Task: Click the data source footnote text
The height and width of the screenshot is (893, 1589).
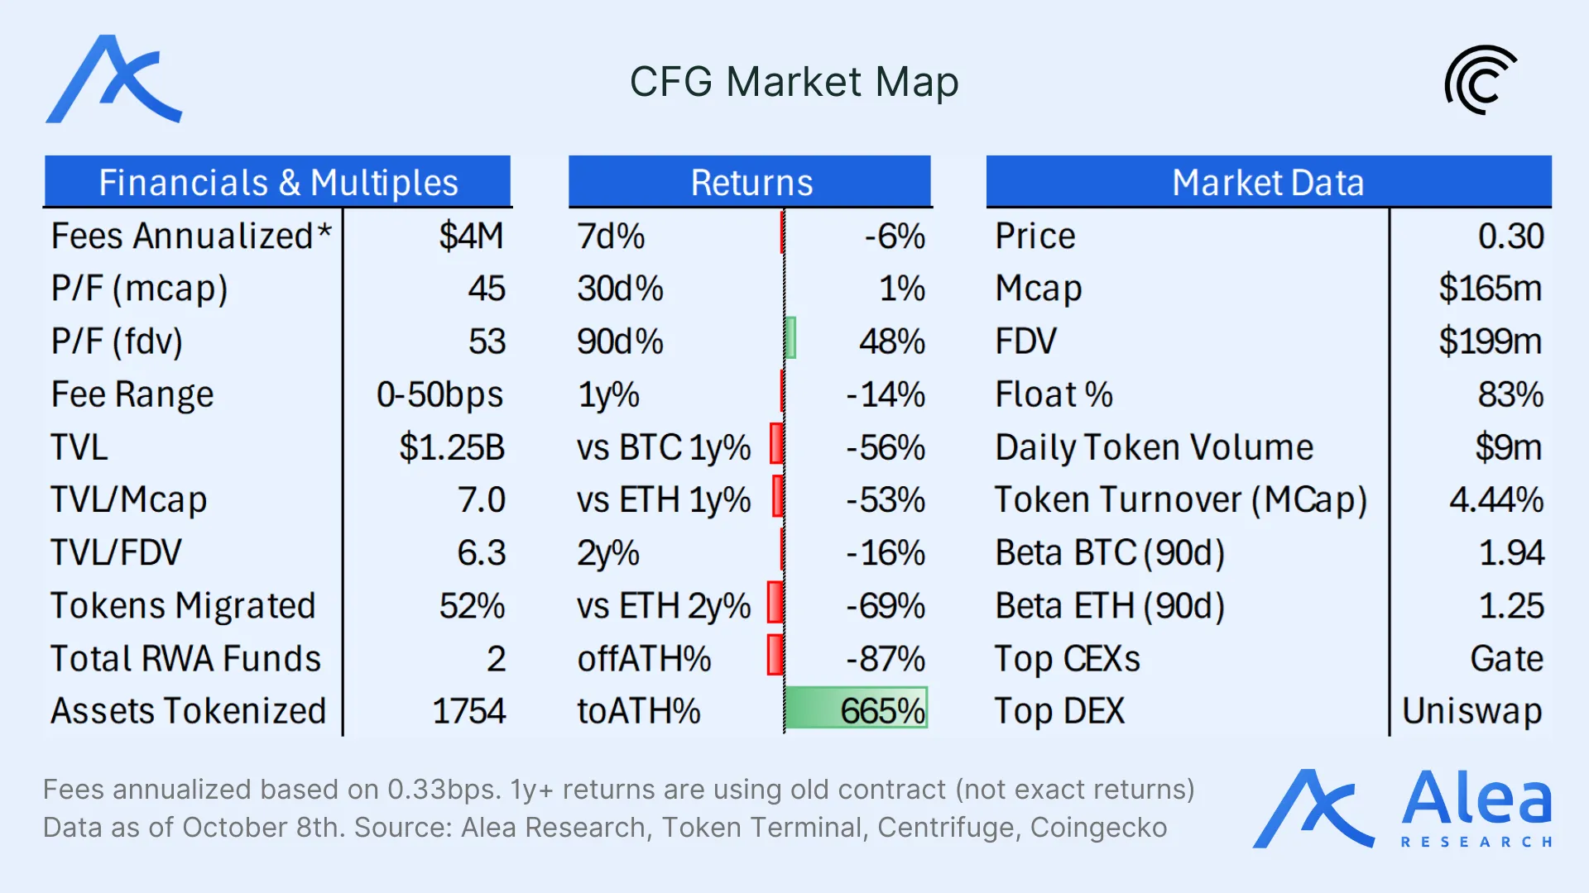Action: (604, 827)
